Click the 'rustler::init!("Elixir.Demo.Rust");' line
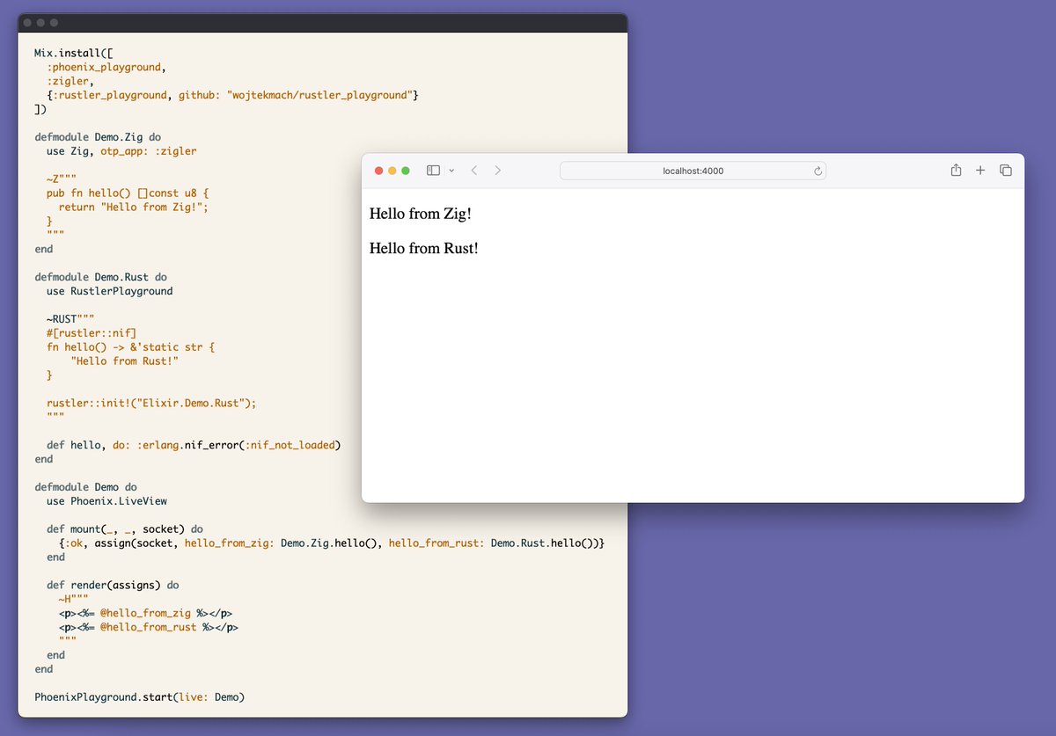This screenshot has height=736, width=1056. pos(151,404)
